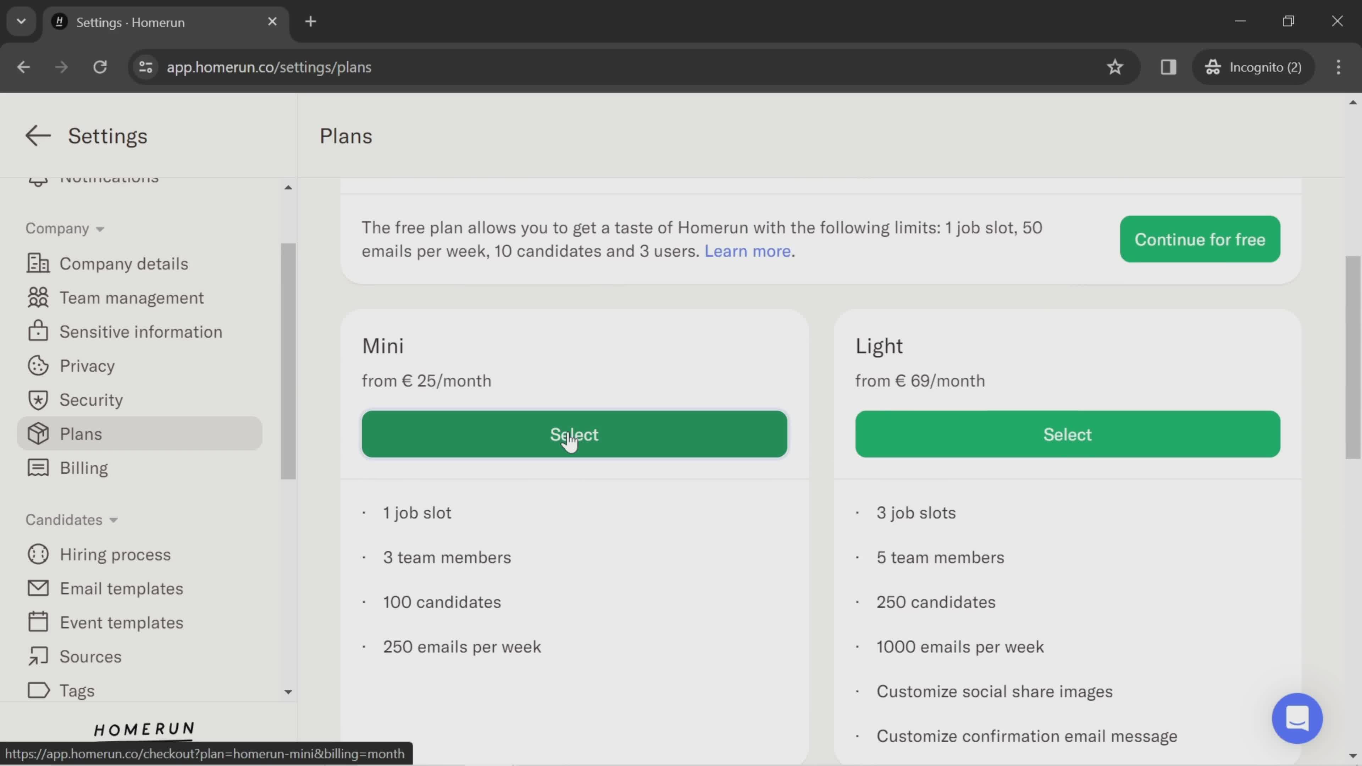Continue with the free plan
1362x766 pixels.
[x=1200, y=239]
